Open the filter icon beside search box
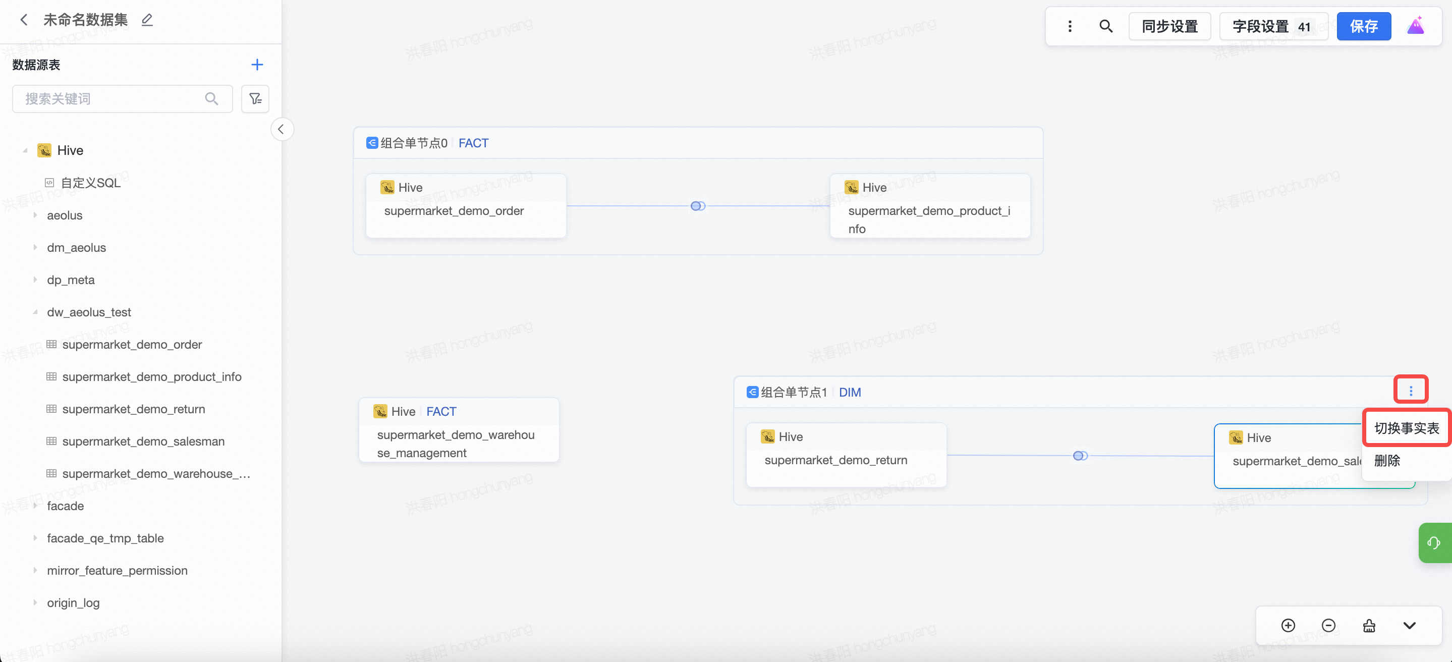The image size is (1452, 662). pos(255,99)
